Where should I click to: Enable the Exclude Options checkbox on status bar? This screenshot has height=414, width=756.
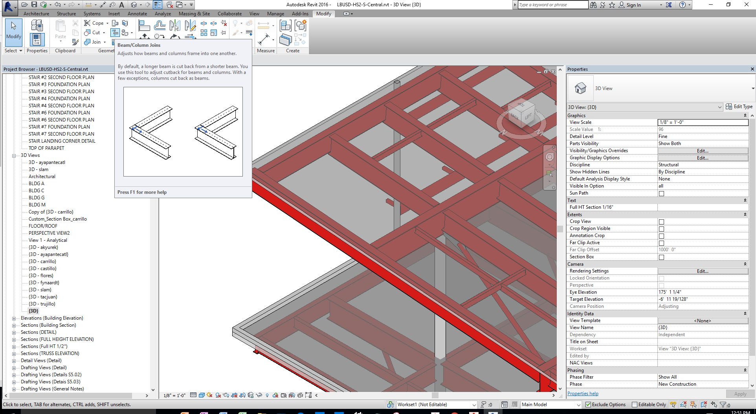(x=588, y=404)
